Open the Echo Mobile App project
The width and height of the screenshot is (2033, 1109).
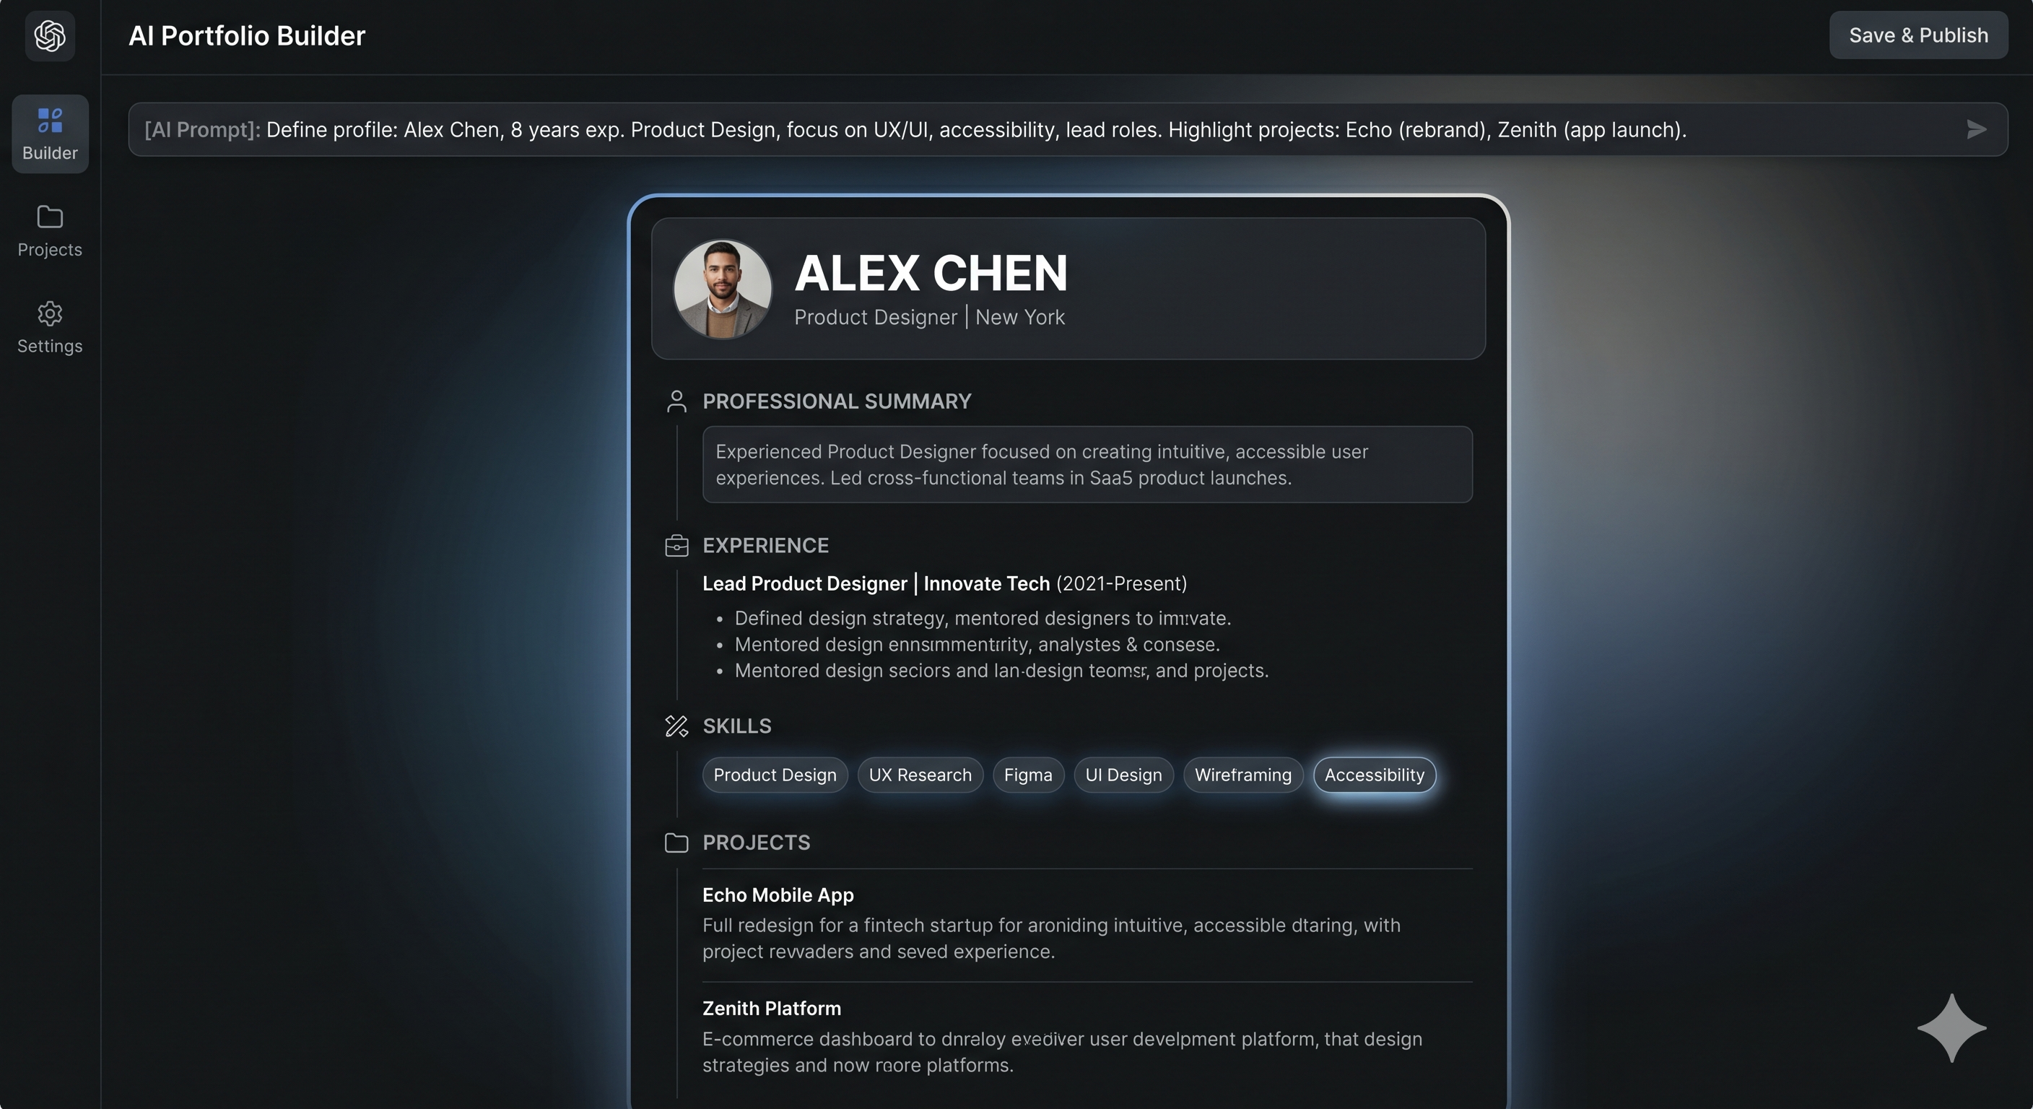click(x=778, y=895)
